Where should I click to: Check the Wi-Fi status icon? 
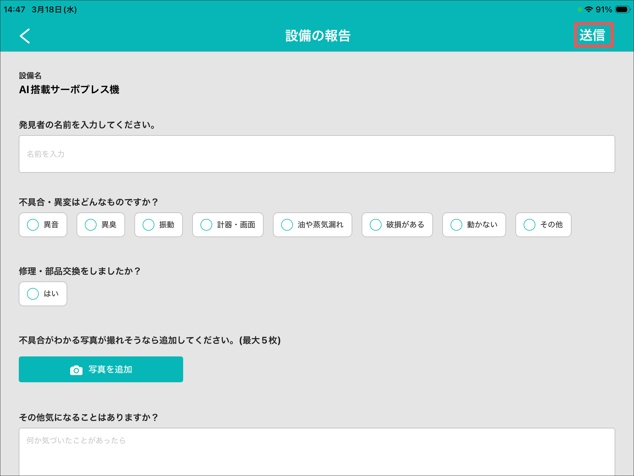click(x=589, y=9)
